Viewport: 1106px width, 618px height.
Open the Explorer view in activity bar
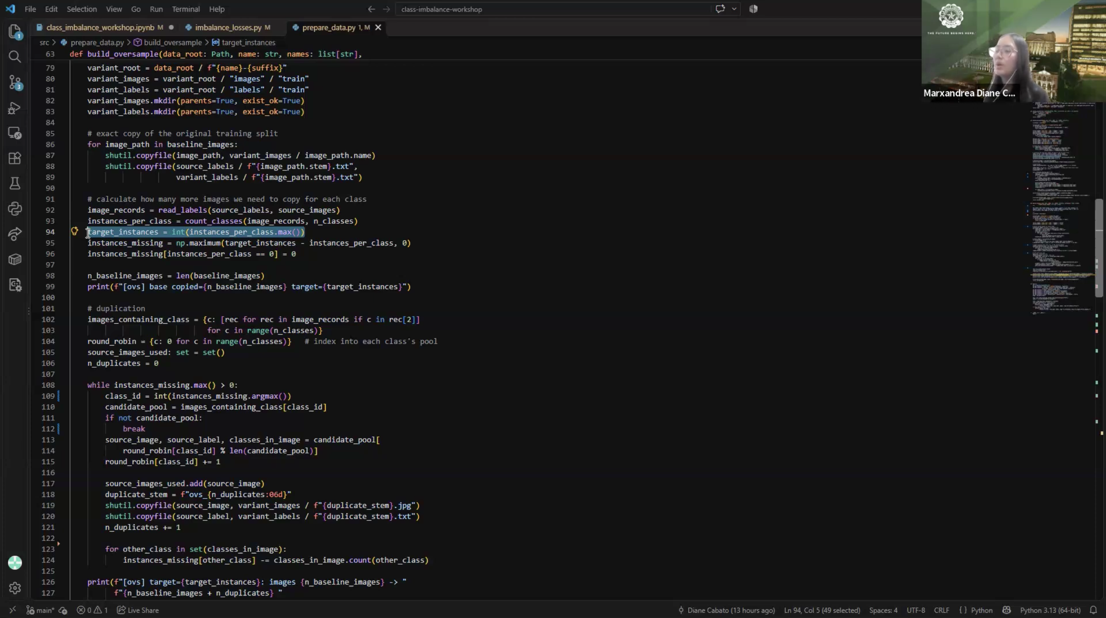point(15,31)
